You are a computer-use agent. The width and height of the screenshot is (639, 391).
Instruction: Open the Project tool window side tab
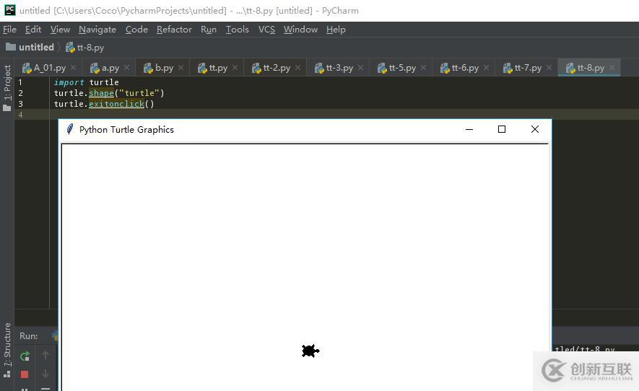pos(7,87)
